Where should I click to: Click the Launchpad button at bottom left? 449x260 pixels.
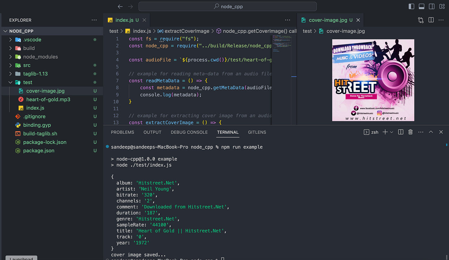point(21,258)
